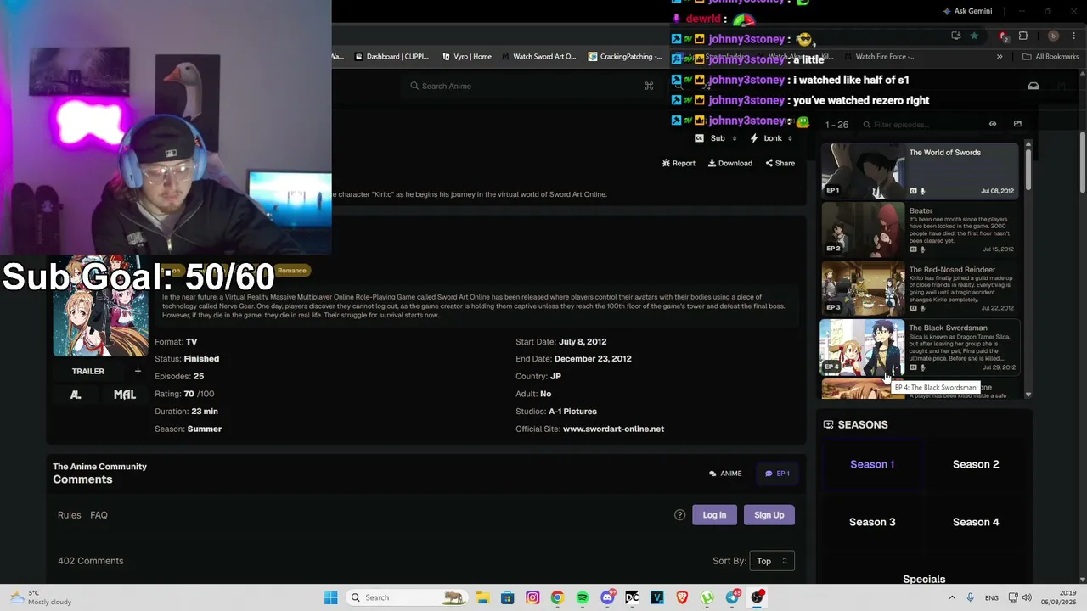Select Season 4 tab
The image size is (1087, 611).
point(976,522)
